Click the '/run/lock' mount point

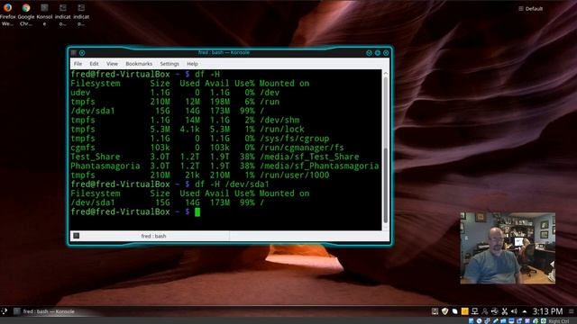click(x=282, y=130)
